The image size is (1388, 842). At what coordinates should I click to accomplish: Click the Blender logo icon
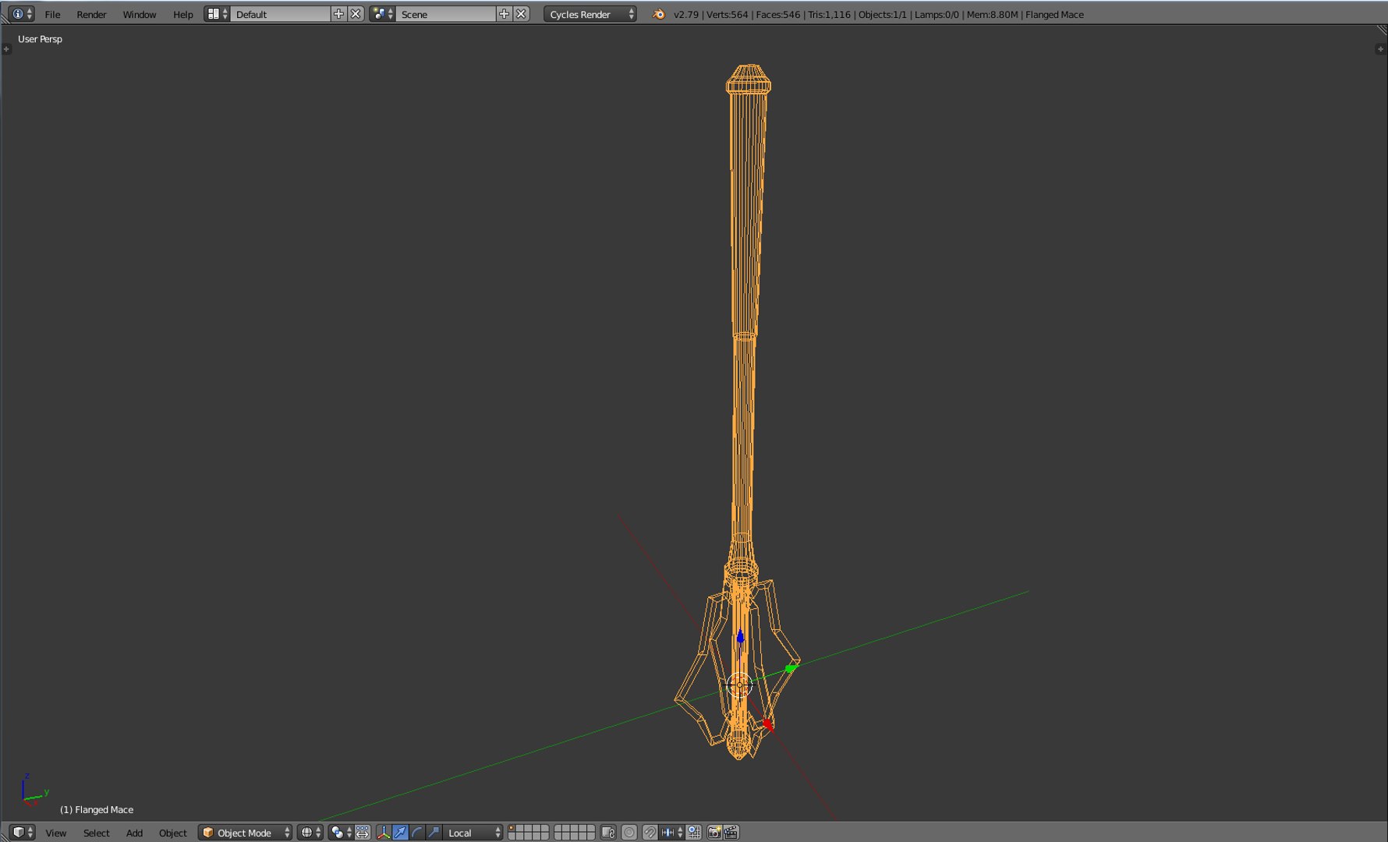click(x=658, y=14)
